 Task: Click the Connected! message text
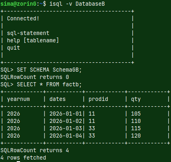(23, 18)
